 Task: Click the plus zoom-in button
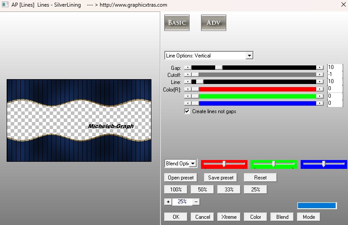tap(168, 202)
